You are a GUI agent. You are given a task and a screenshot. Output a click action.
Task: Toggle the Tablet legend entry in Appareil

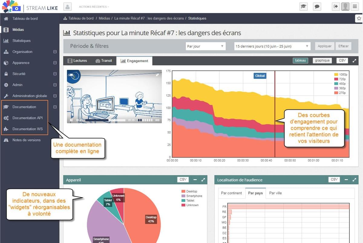(188, 200)
